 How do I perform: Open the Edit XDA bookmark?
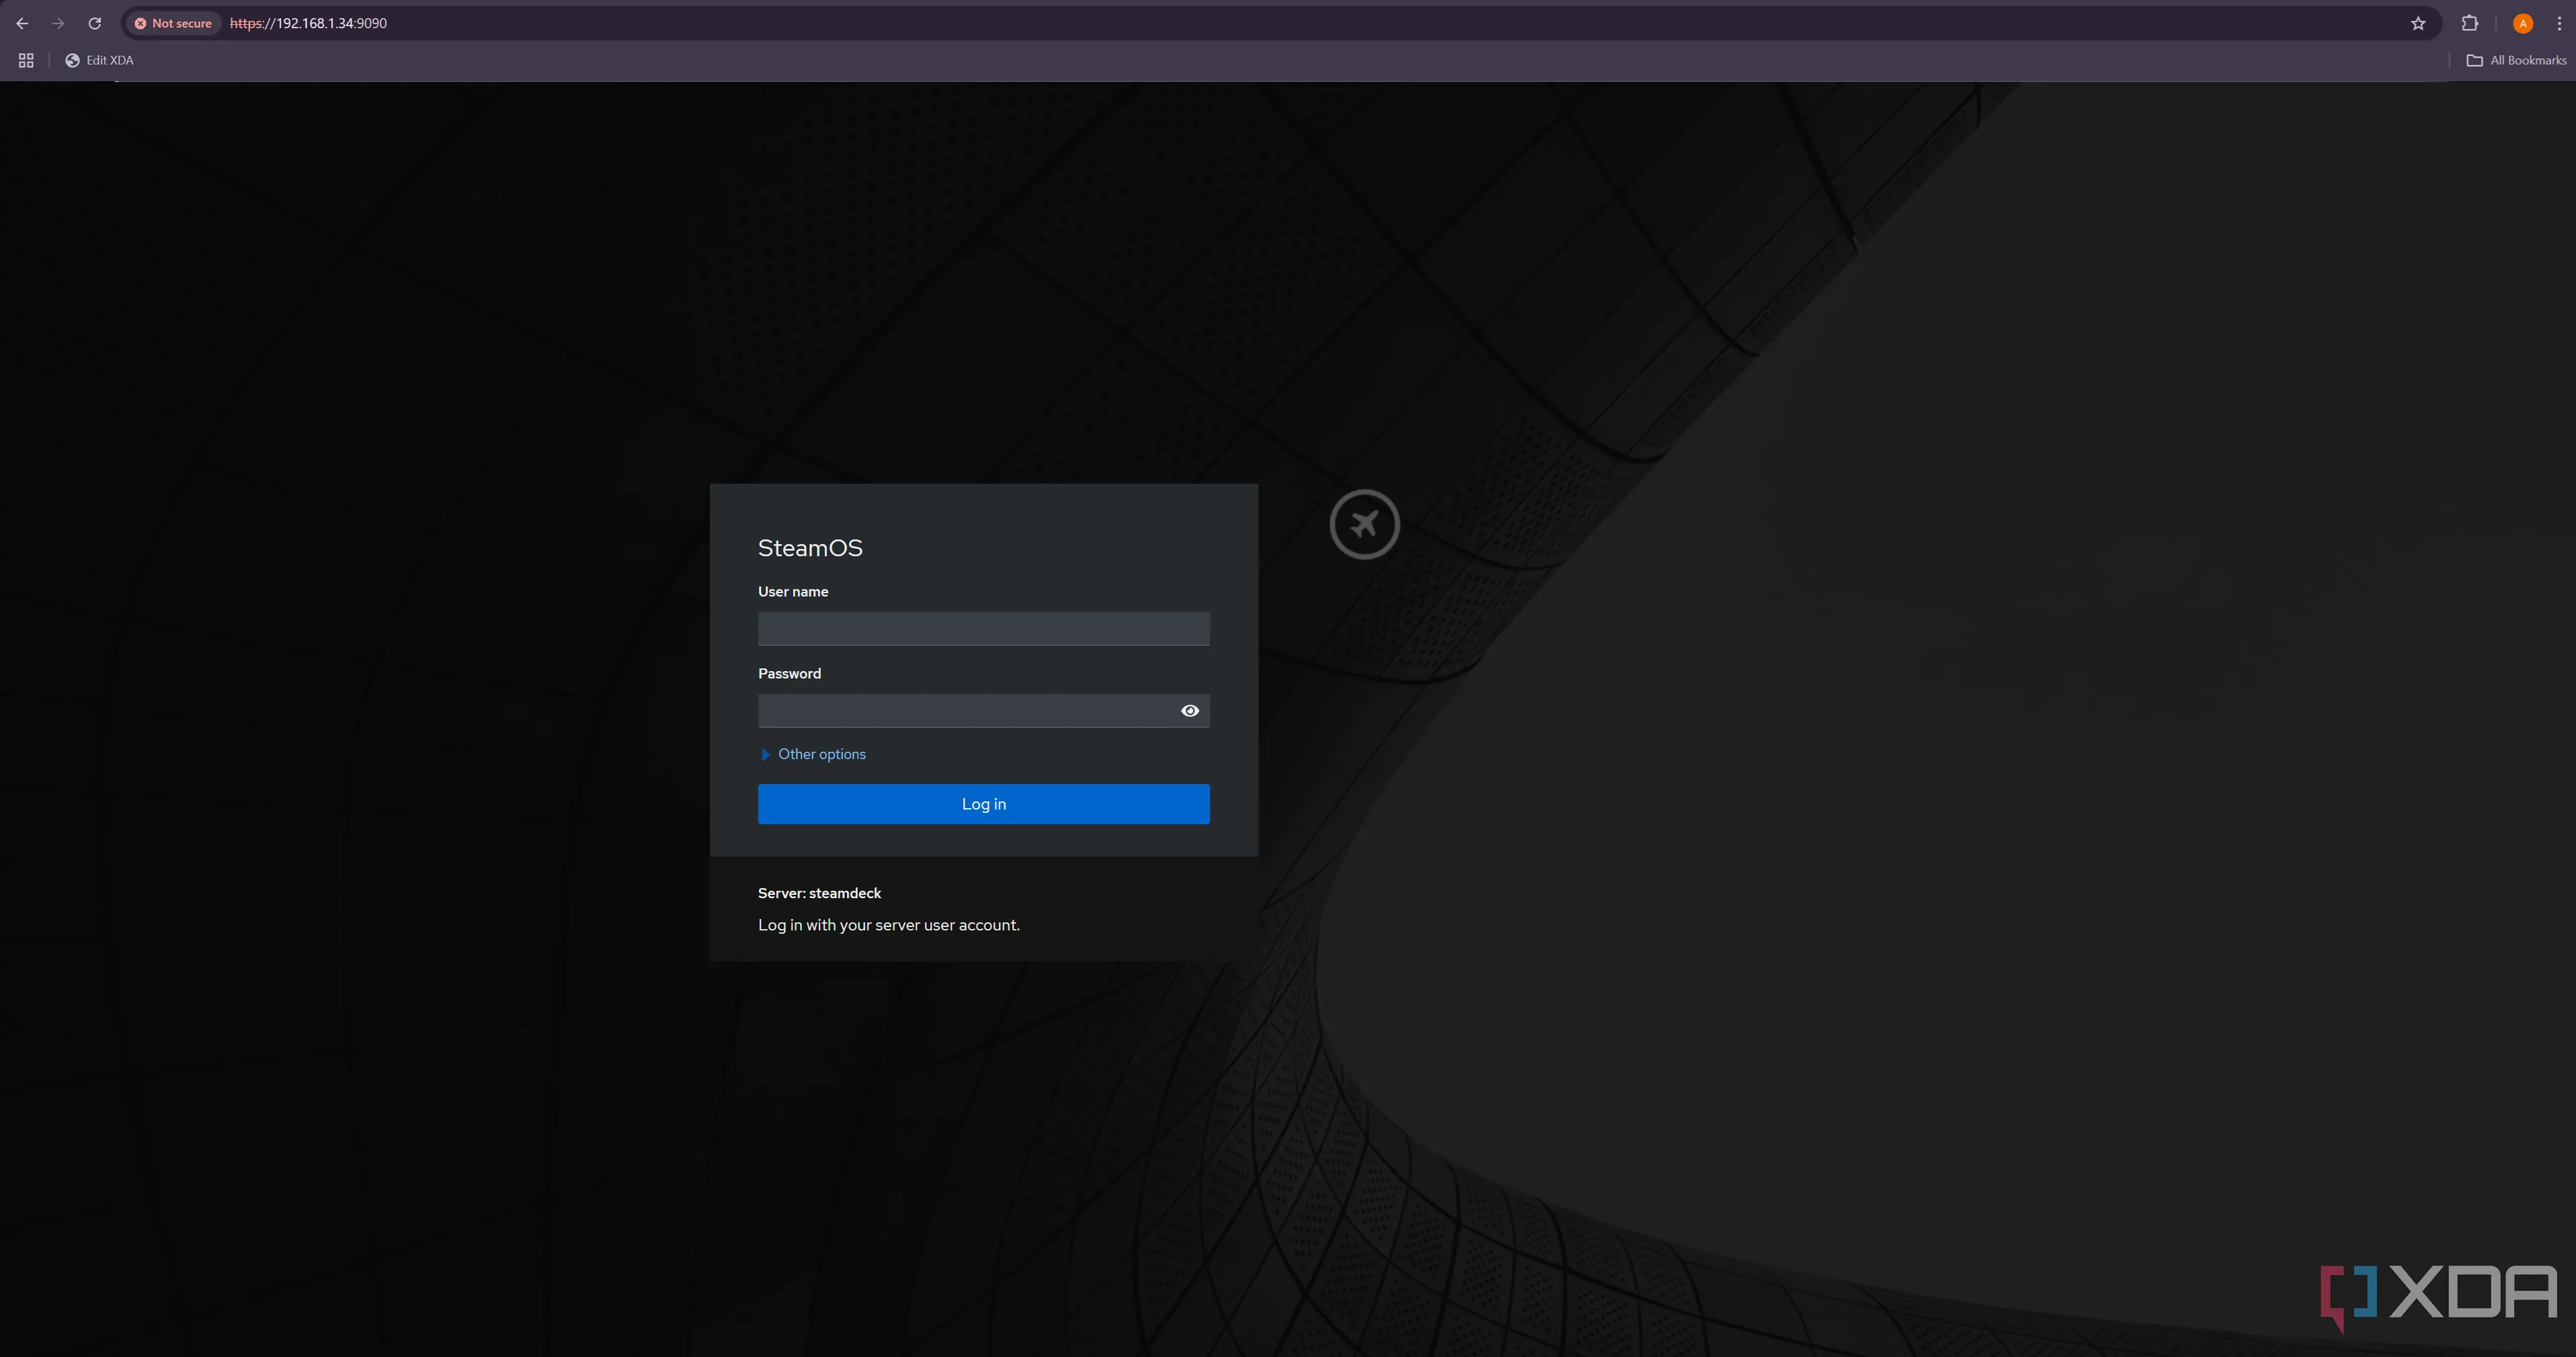99,60
